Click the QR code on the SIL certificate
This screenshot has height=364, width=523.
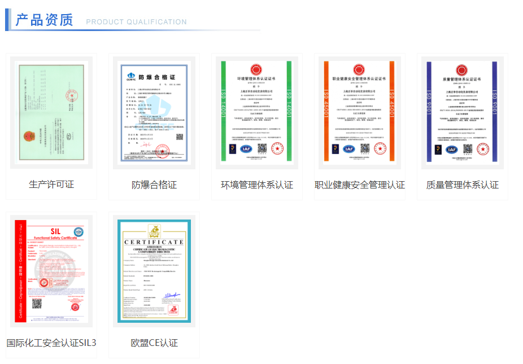(x=37, y=304)
